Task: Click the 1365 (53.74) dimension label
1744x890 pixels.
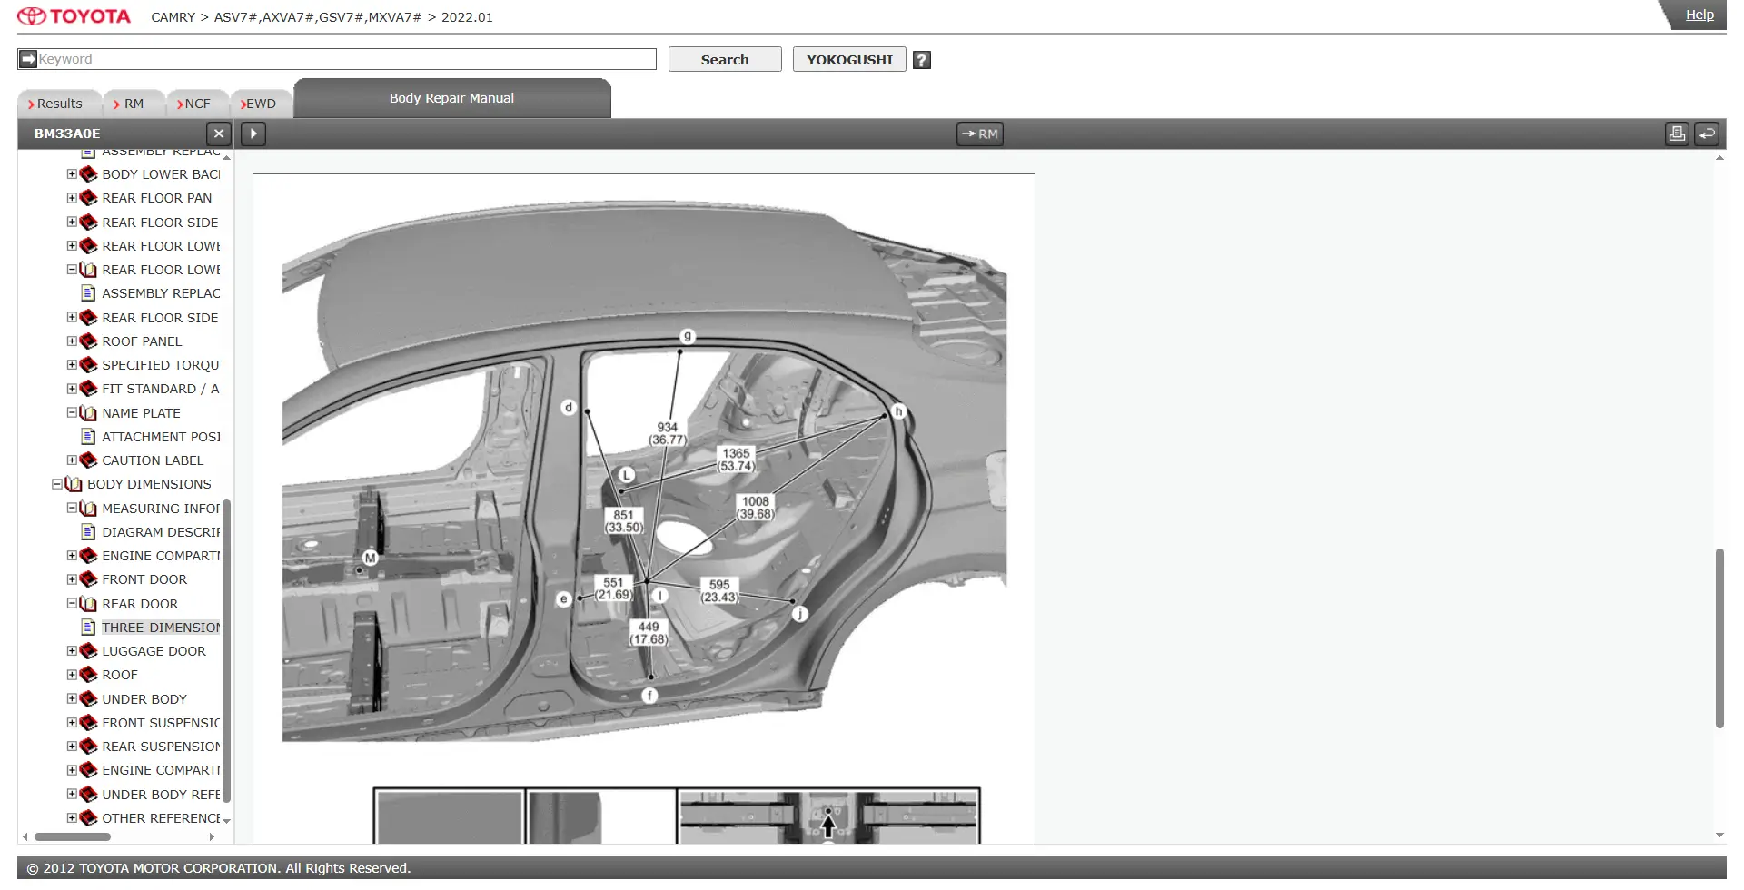Action: (736, 460)
